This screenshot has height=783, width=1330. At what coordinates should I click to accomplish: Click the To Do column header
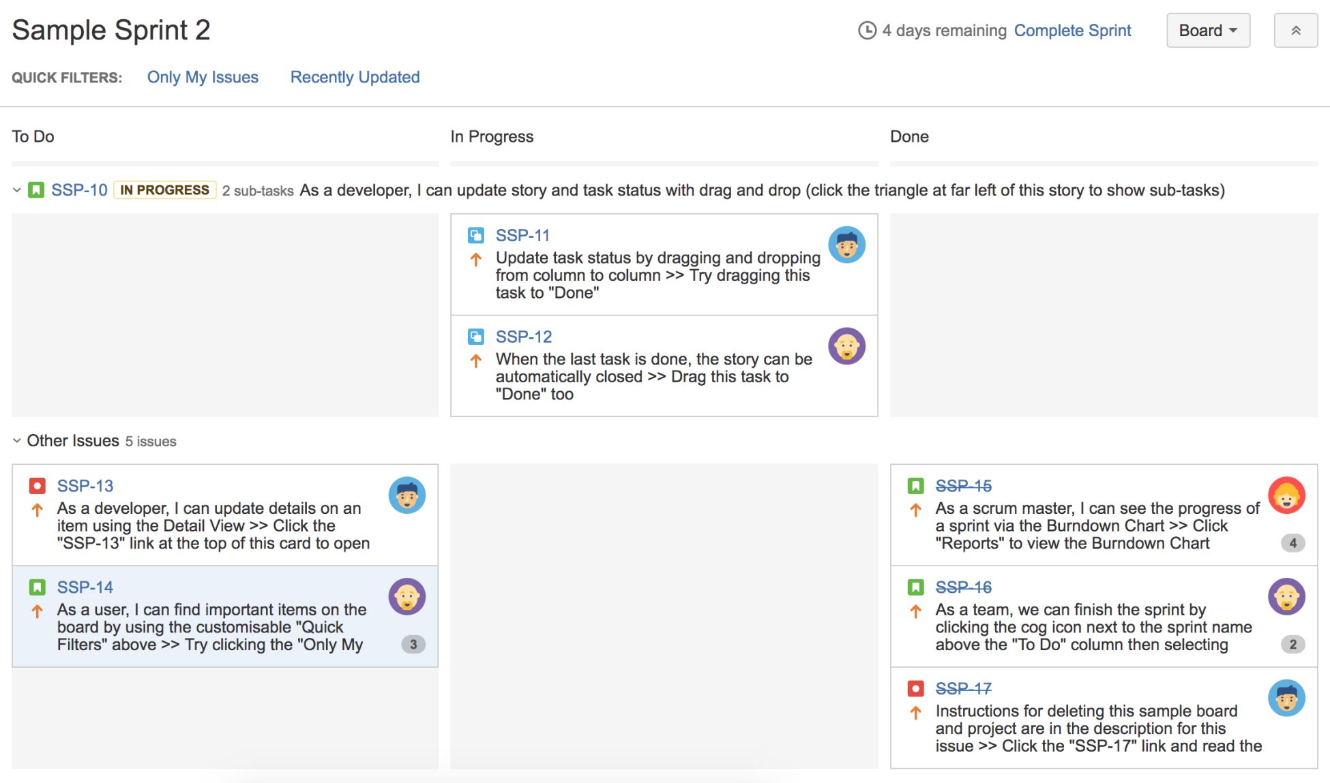coord(33,136)
